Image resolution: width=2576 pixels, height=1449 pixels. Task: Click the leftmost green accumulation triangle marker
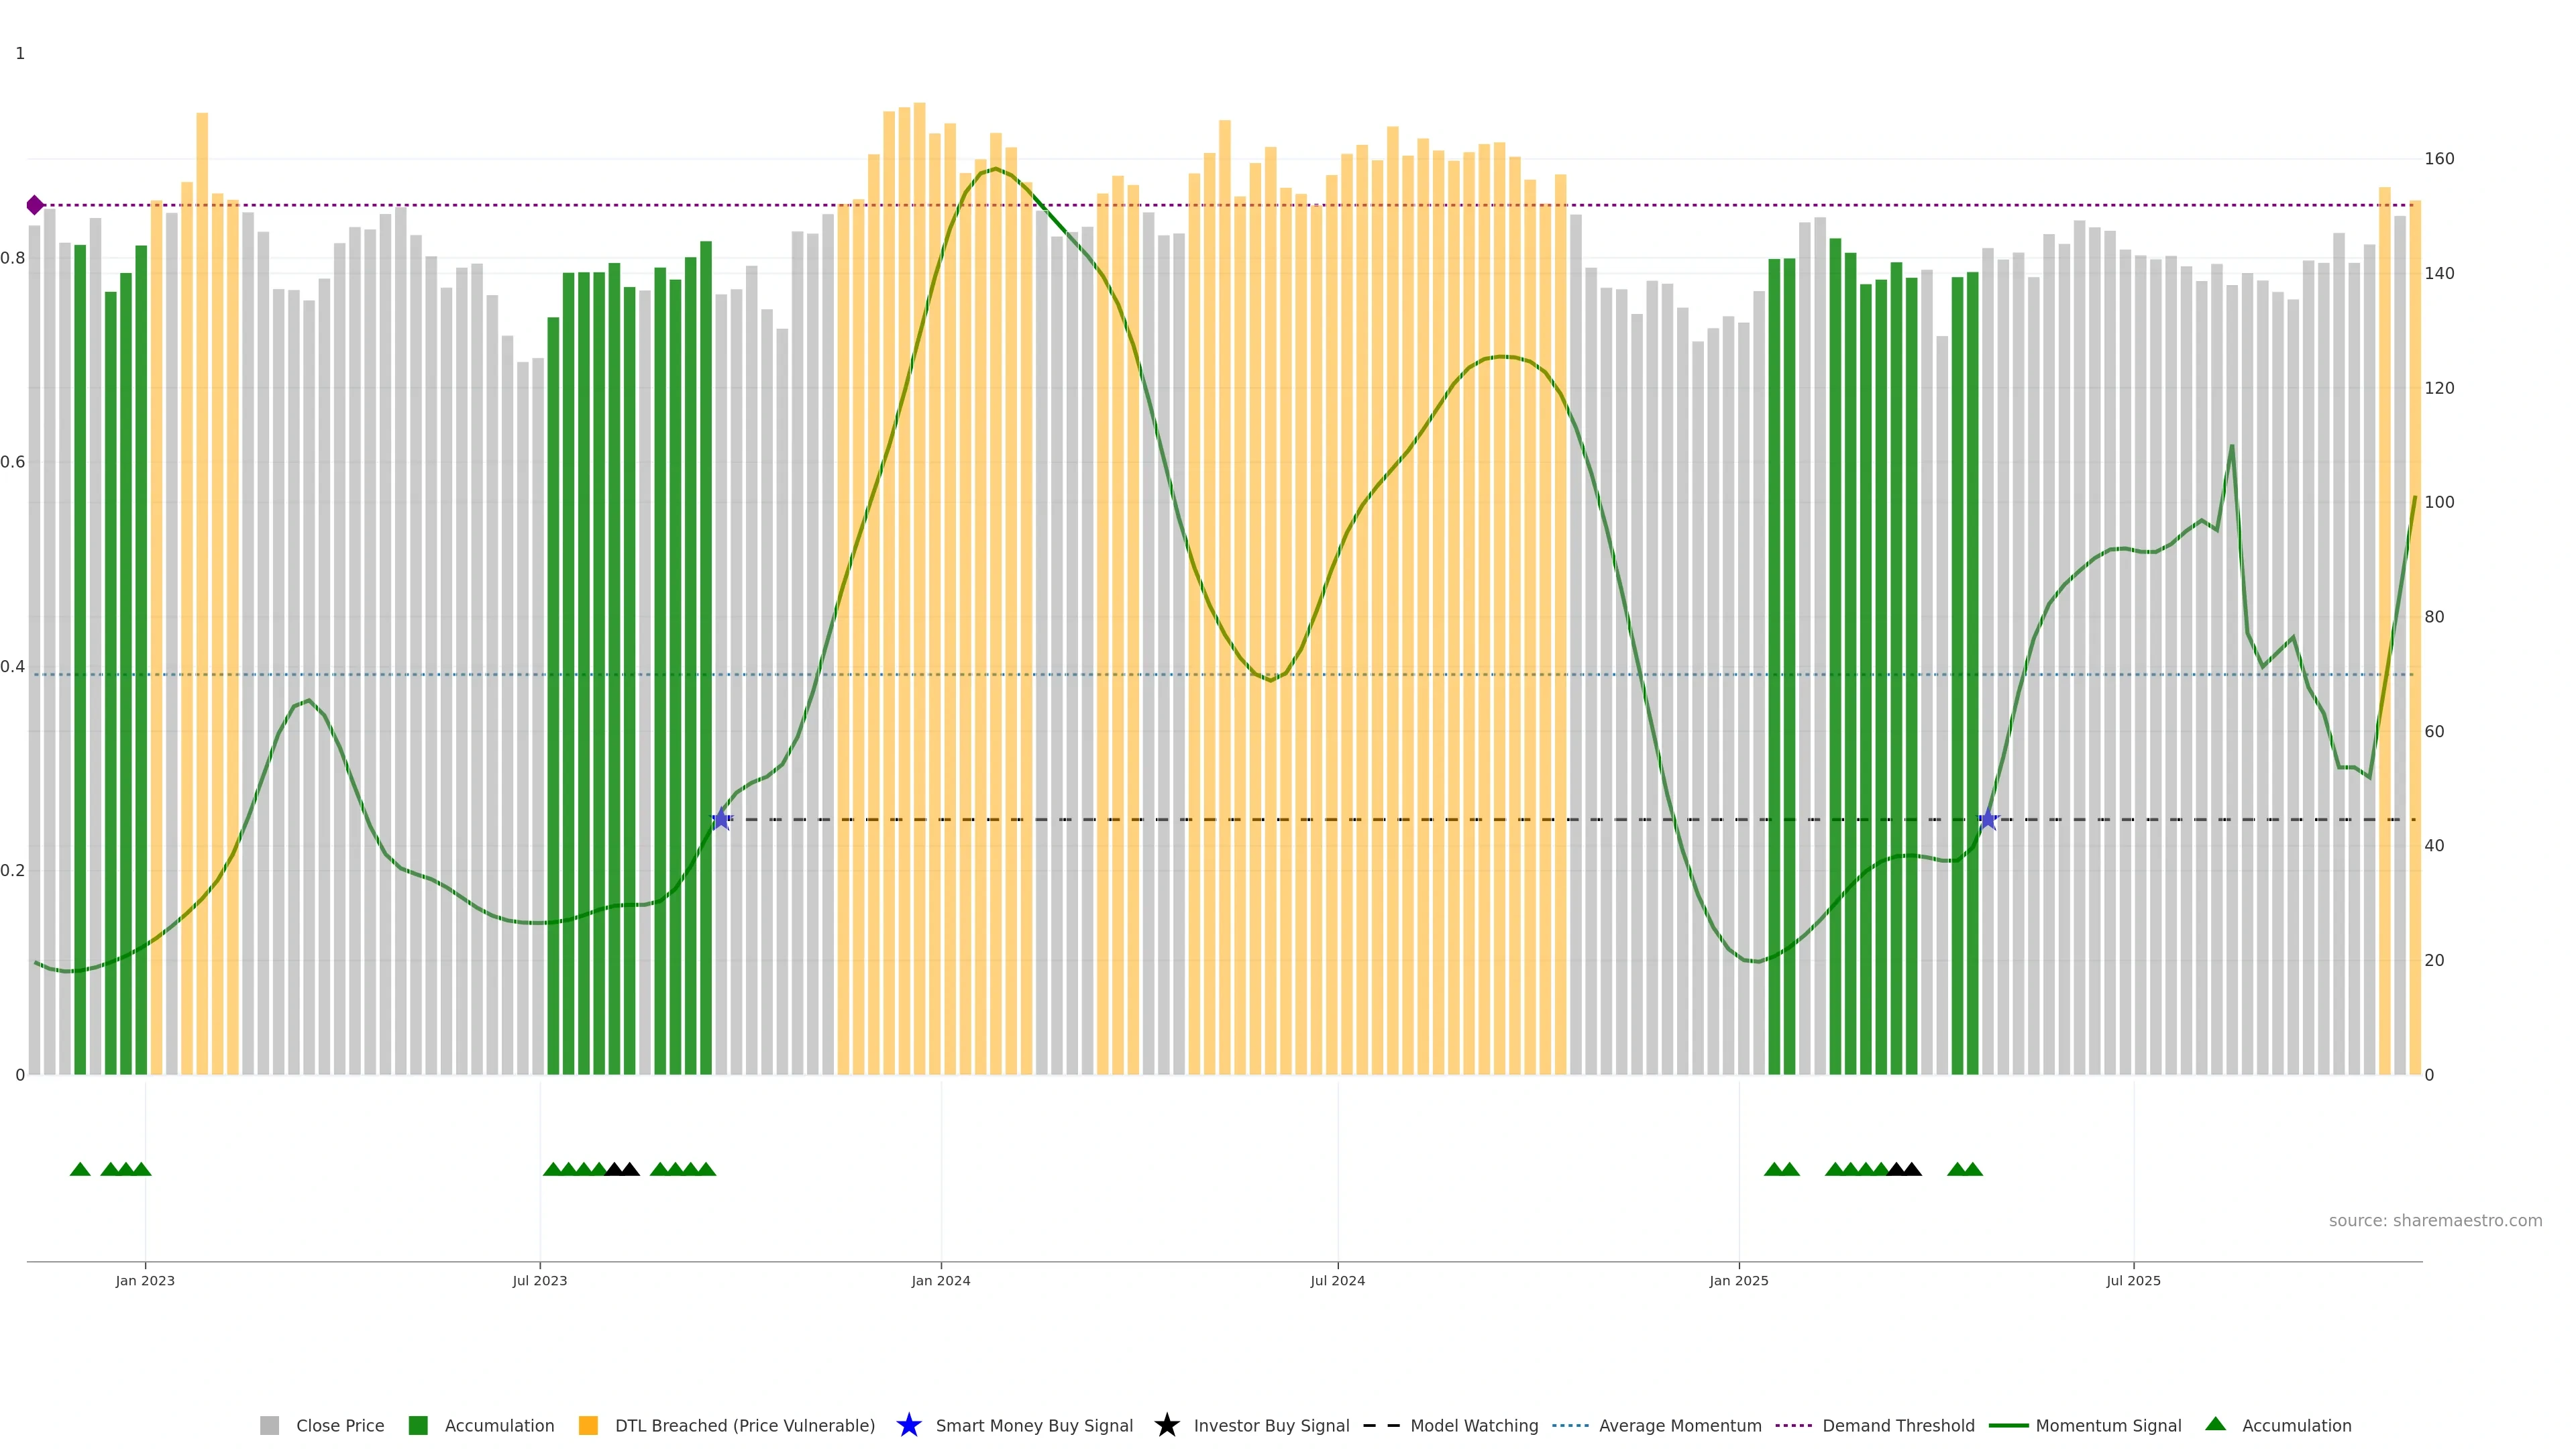pos(80,1169)
